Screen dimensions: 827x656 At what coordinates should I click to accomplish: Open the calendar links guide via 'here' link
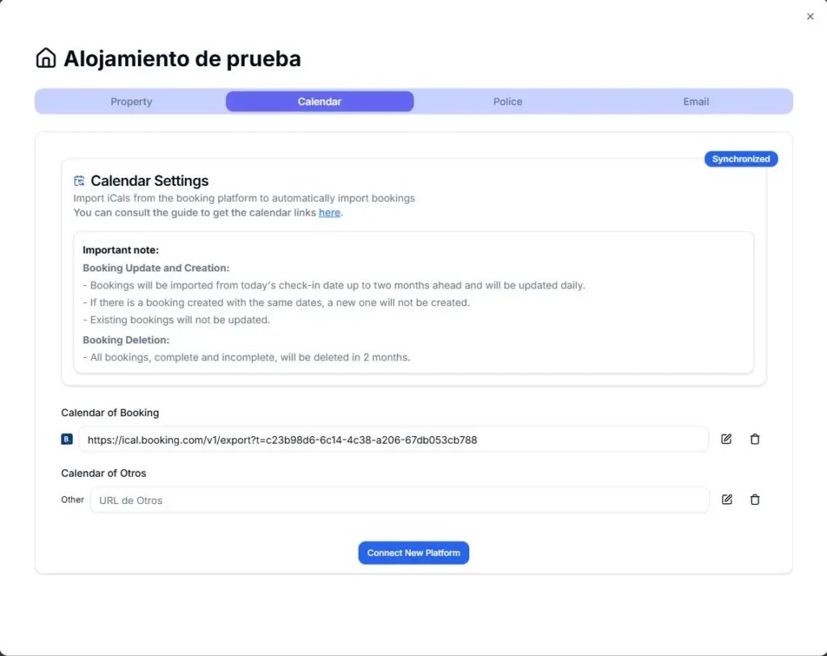tap(330, 212)
